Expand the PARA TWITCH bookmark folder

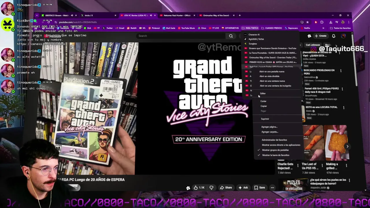pos(250,28)
